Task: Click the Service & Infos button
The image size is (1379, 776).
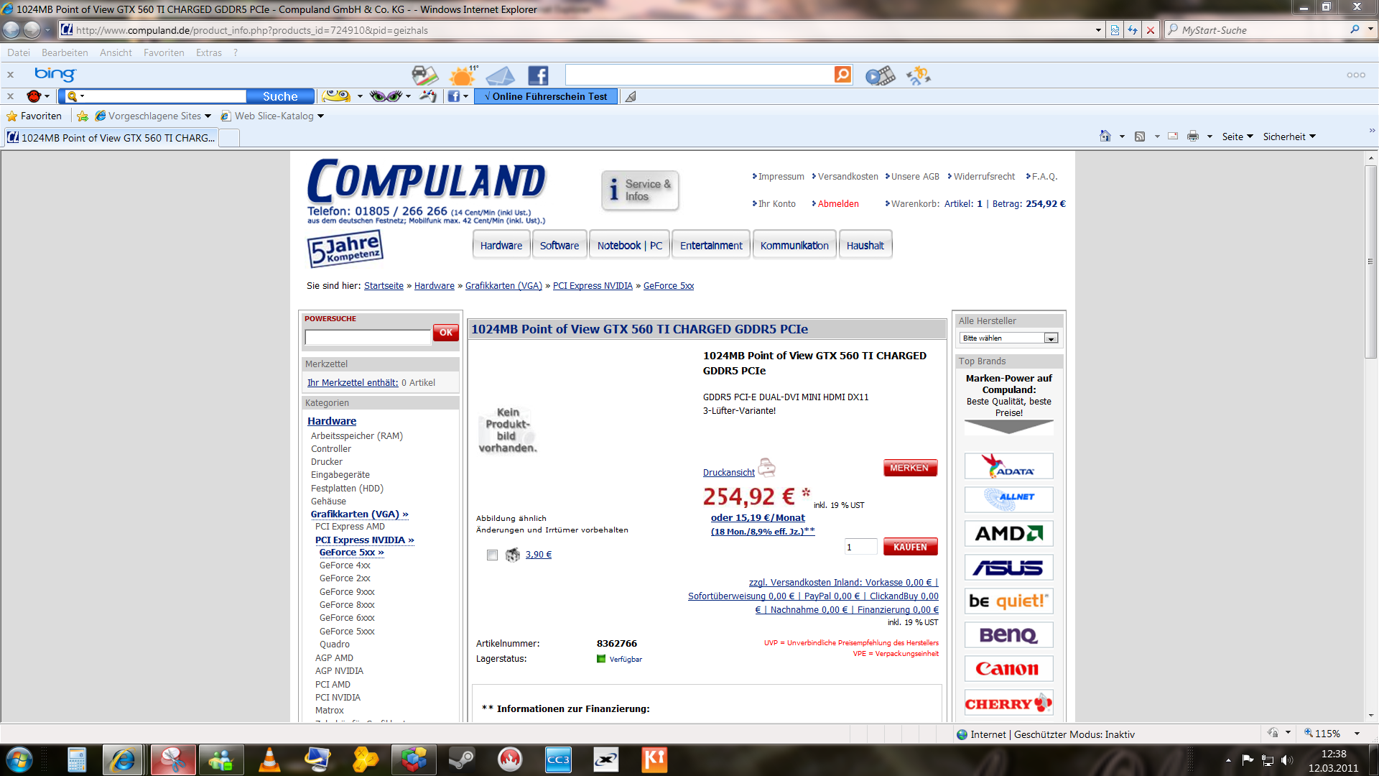Action: click(x=640, y=190)
